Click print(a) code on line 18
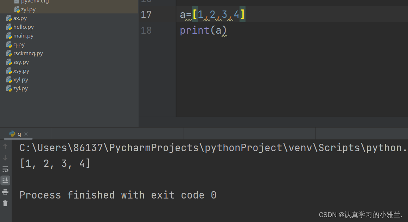 203,31
